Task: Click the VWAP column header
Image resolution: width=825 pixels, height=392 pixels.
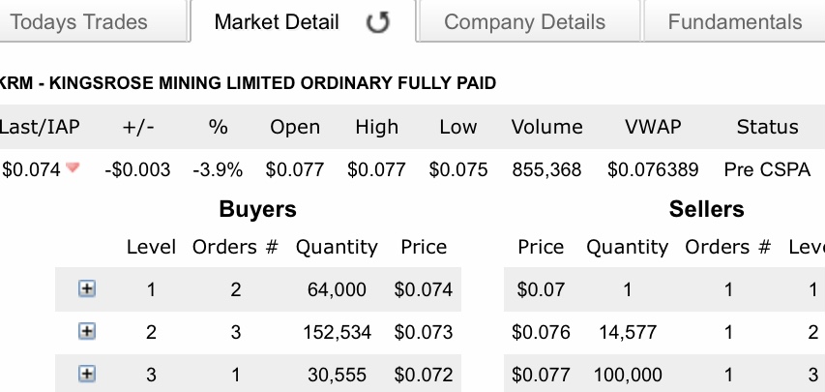Action: click(x=653, y=127)
